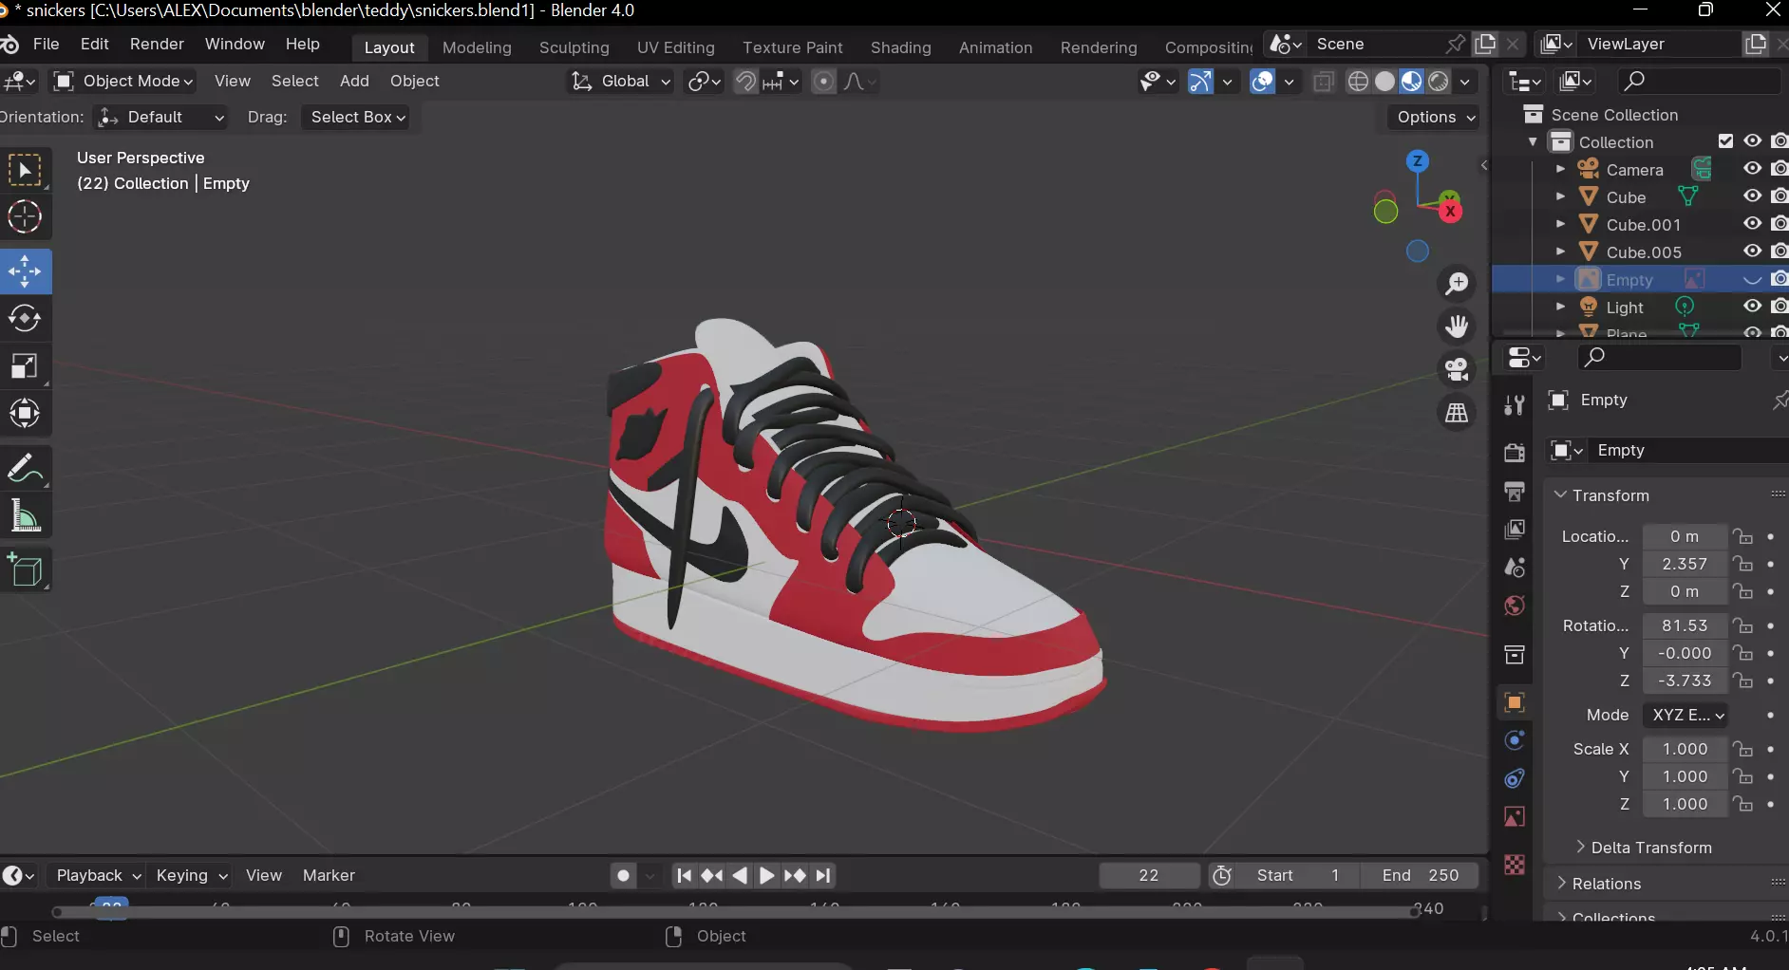
Task: Click the current frame number field
Action: pos(1149,876)
